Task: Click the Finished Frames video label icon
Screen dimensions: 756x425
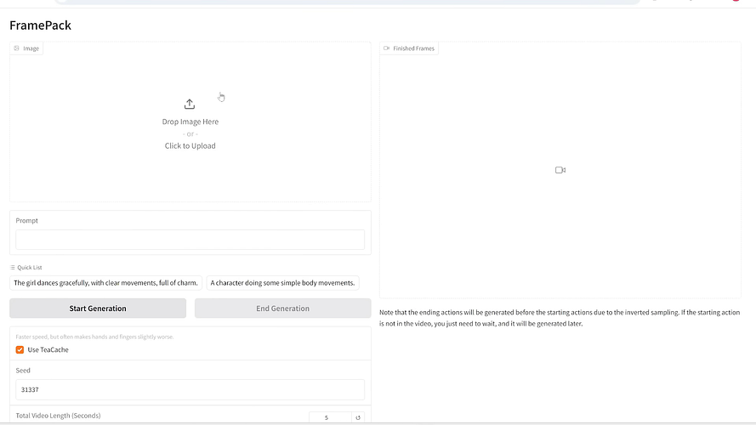Action: coord(386,48)
